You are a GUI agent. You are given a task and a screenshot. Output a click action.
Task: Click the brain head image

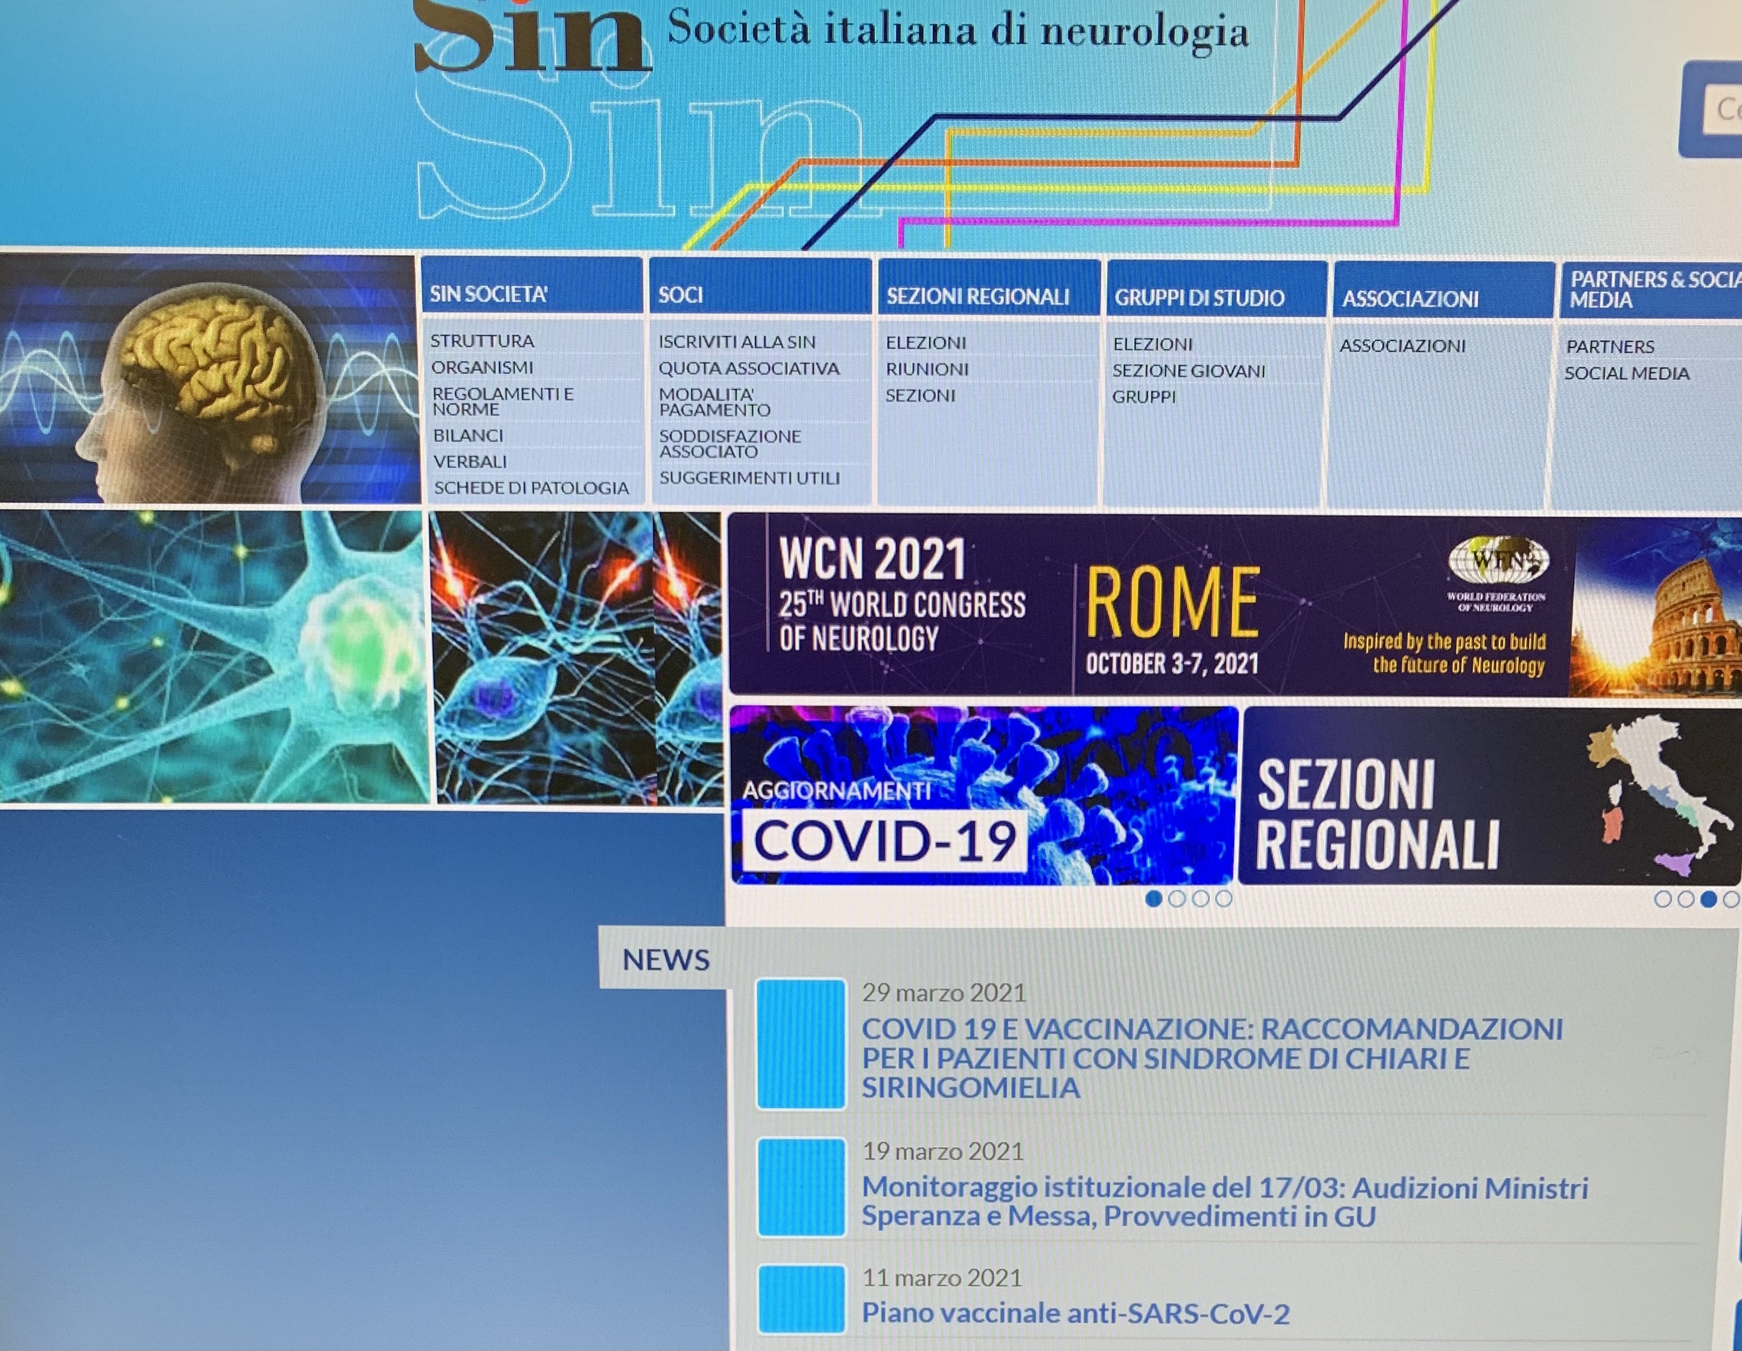point(209,380)
